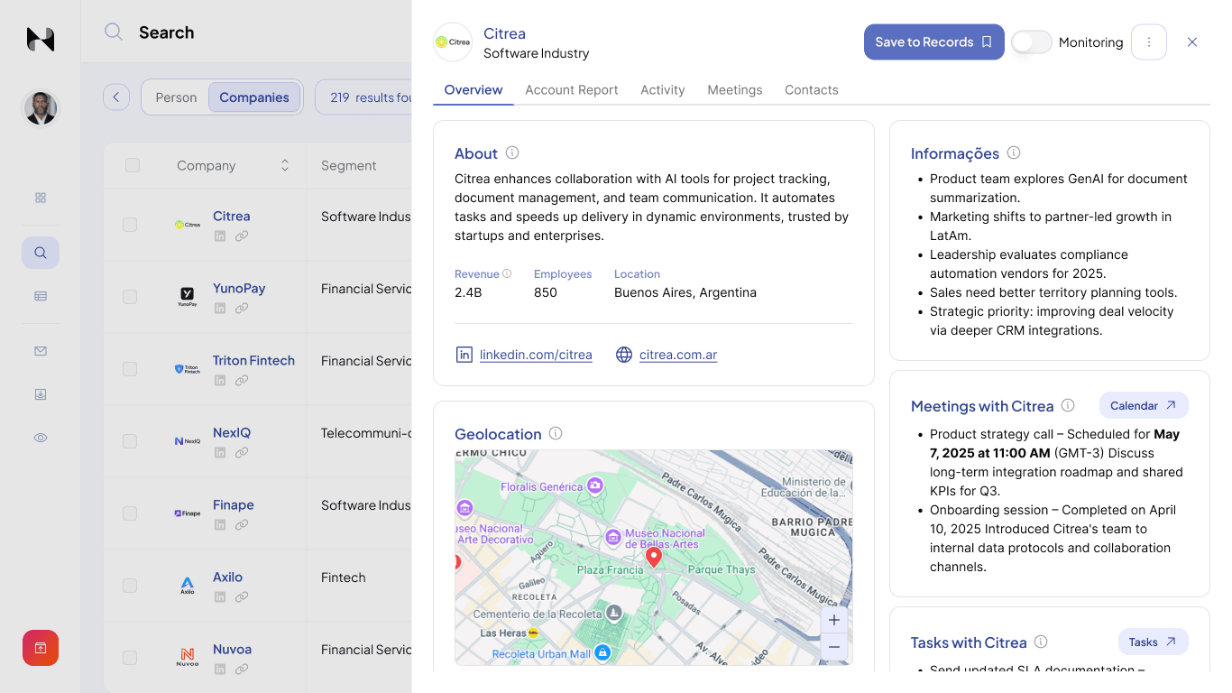Select all companies with header checkbox
This screenshot has width=1232, height=693.
[x=133, y=165]
